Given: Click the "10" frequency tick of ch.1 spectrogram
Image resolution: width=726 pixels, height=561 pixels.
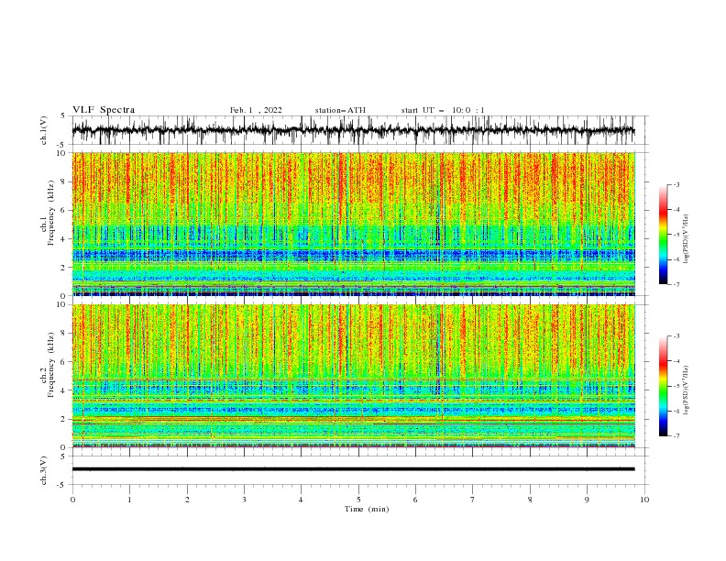Looking at the screenshot, I should [62, 153].
